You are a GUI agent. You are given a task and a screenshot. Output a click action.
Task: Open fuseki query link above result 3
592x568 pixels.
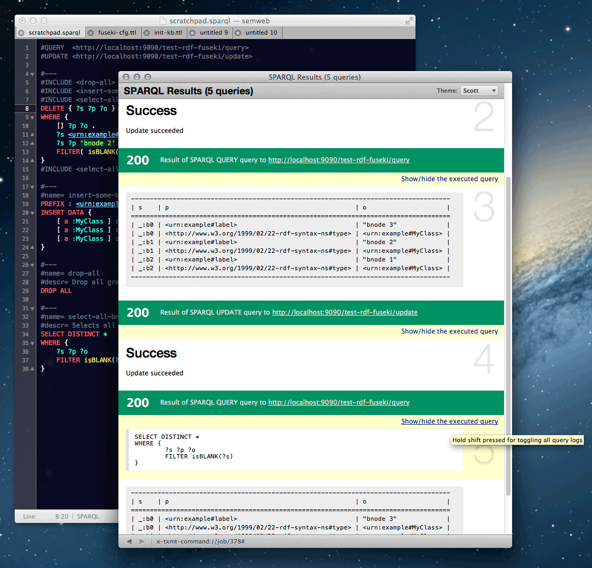click(x=339, y=160)
